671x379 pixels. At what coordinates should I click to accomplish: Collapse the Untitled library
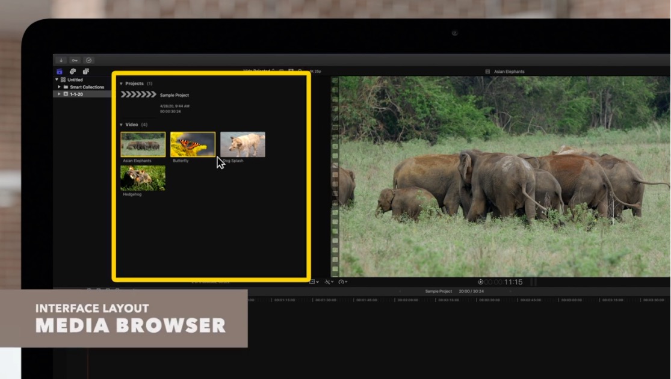coord(57,79)
